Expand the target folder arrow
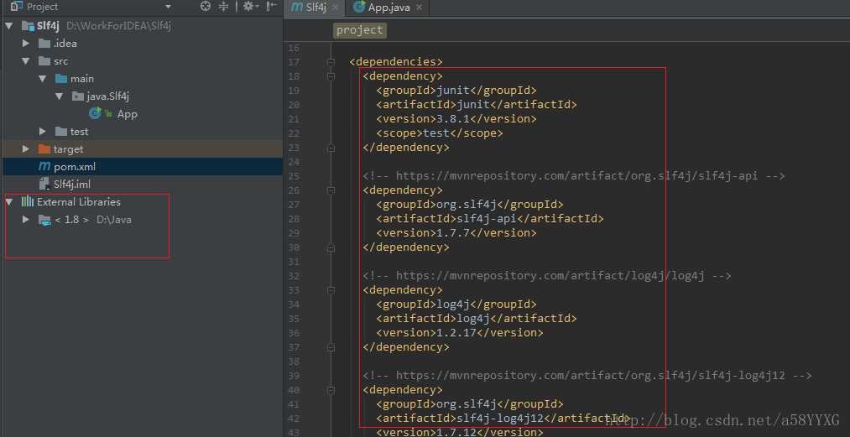This screenshot has height=437, width=850. click(x=25, y=148)
